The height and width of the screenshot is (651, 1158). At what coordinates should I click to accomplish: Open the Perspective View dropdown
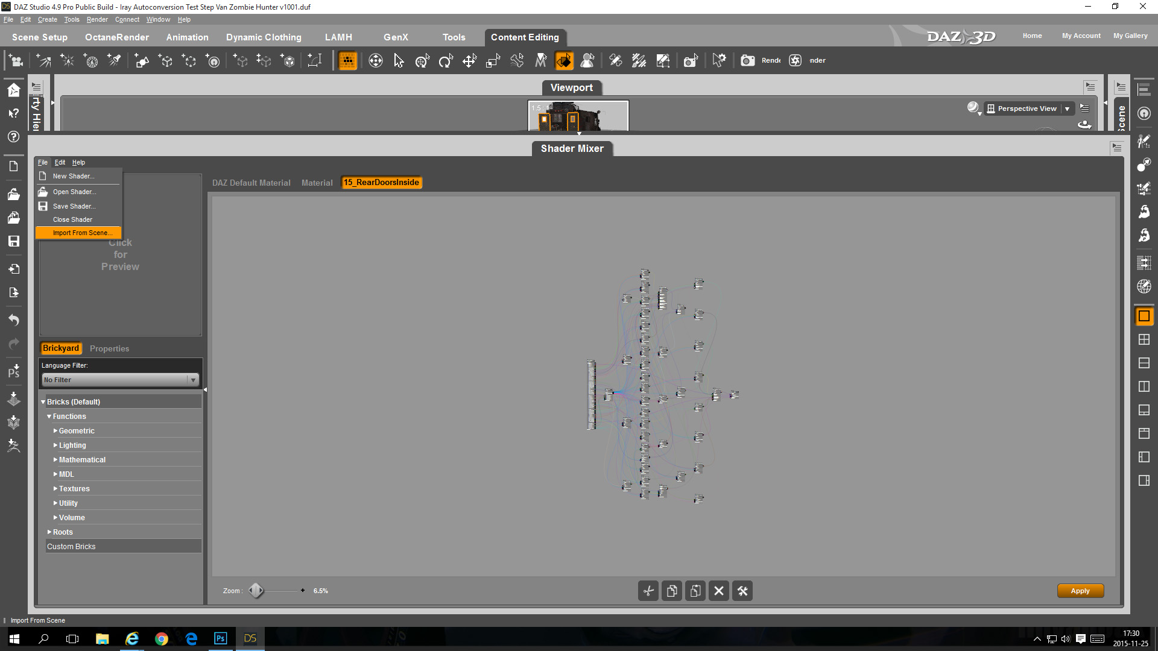coord(1067,108)
